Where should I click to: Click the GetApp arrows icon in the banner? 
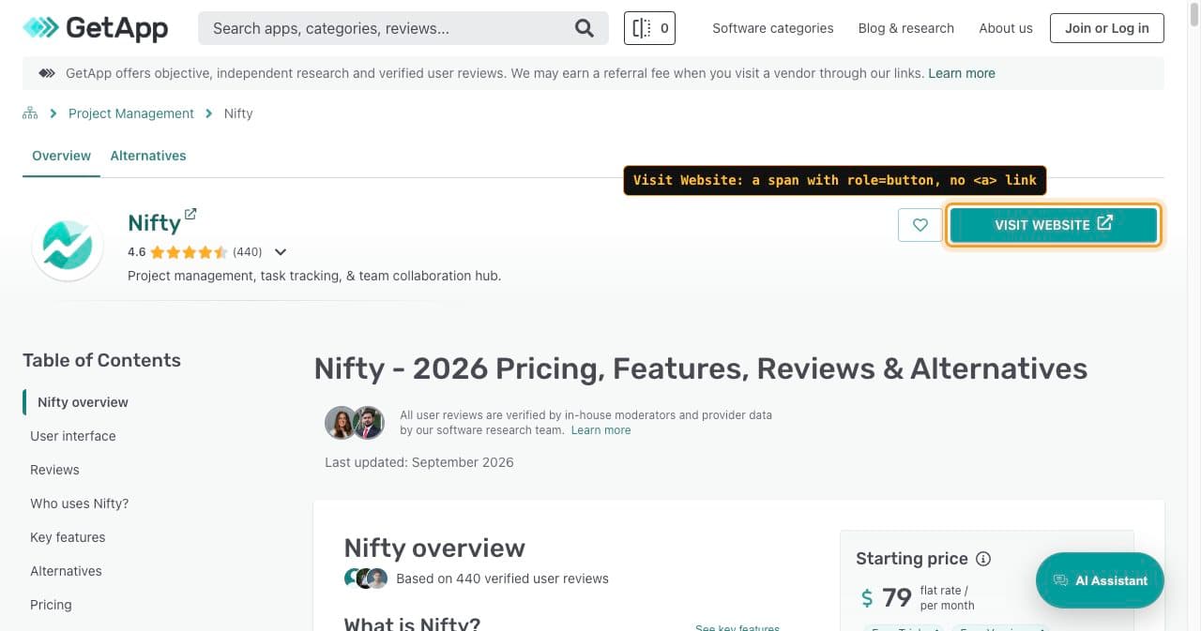(x=46, y=73)
